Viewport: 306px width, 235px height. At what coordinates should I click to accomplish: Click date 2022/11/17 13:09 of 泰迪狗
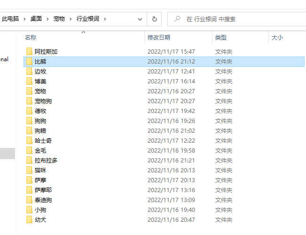tap(171, 200)
